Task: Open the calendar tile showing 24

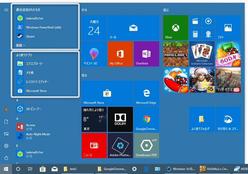Action: pyautogui.click(x=94, y=28)
